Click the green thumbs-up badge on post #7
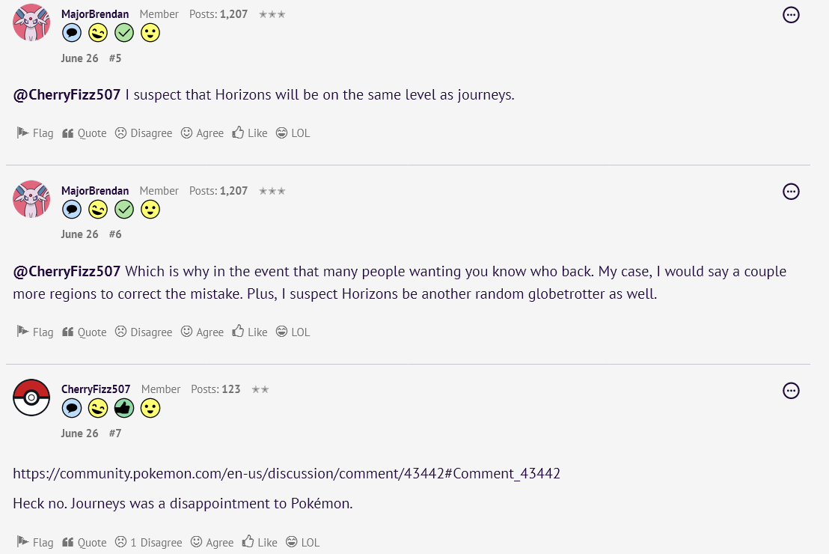 [x=124, y=409]
